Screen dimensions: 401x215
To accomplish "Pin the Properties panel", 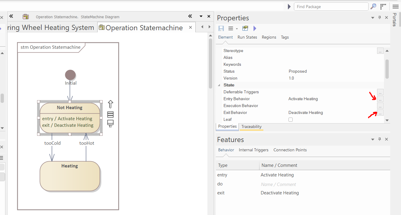I will 379,18.
